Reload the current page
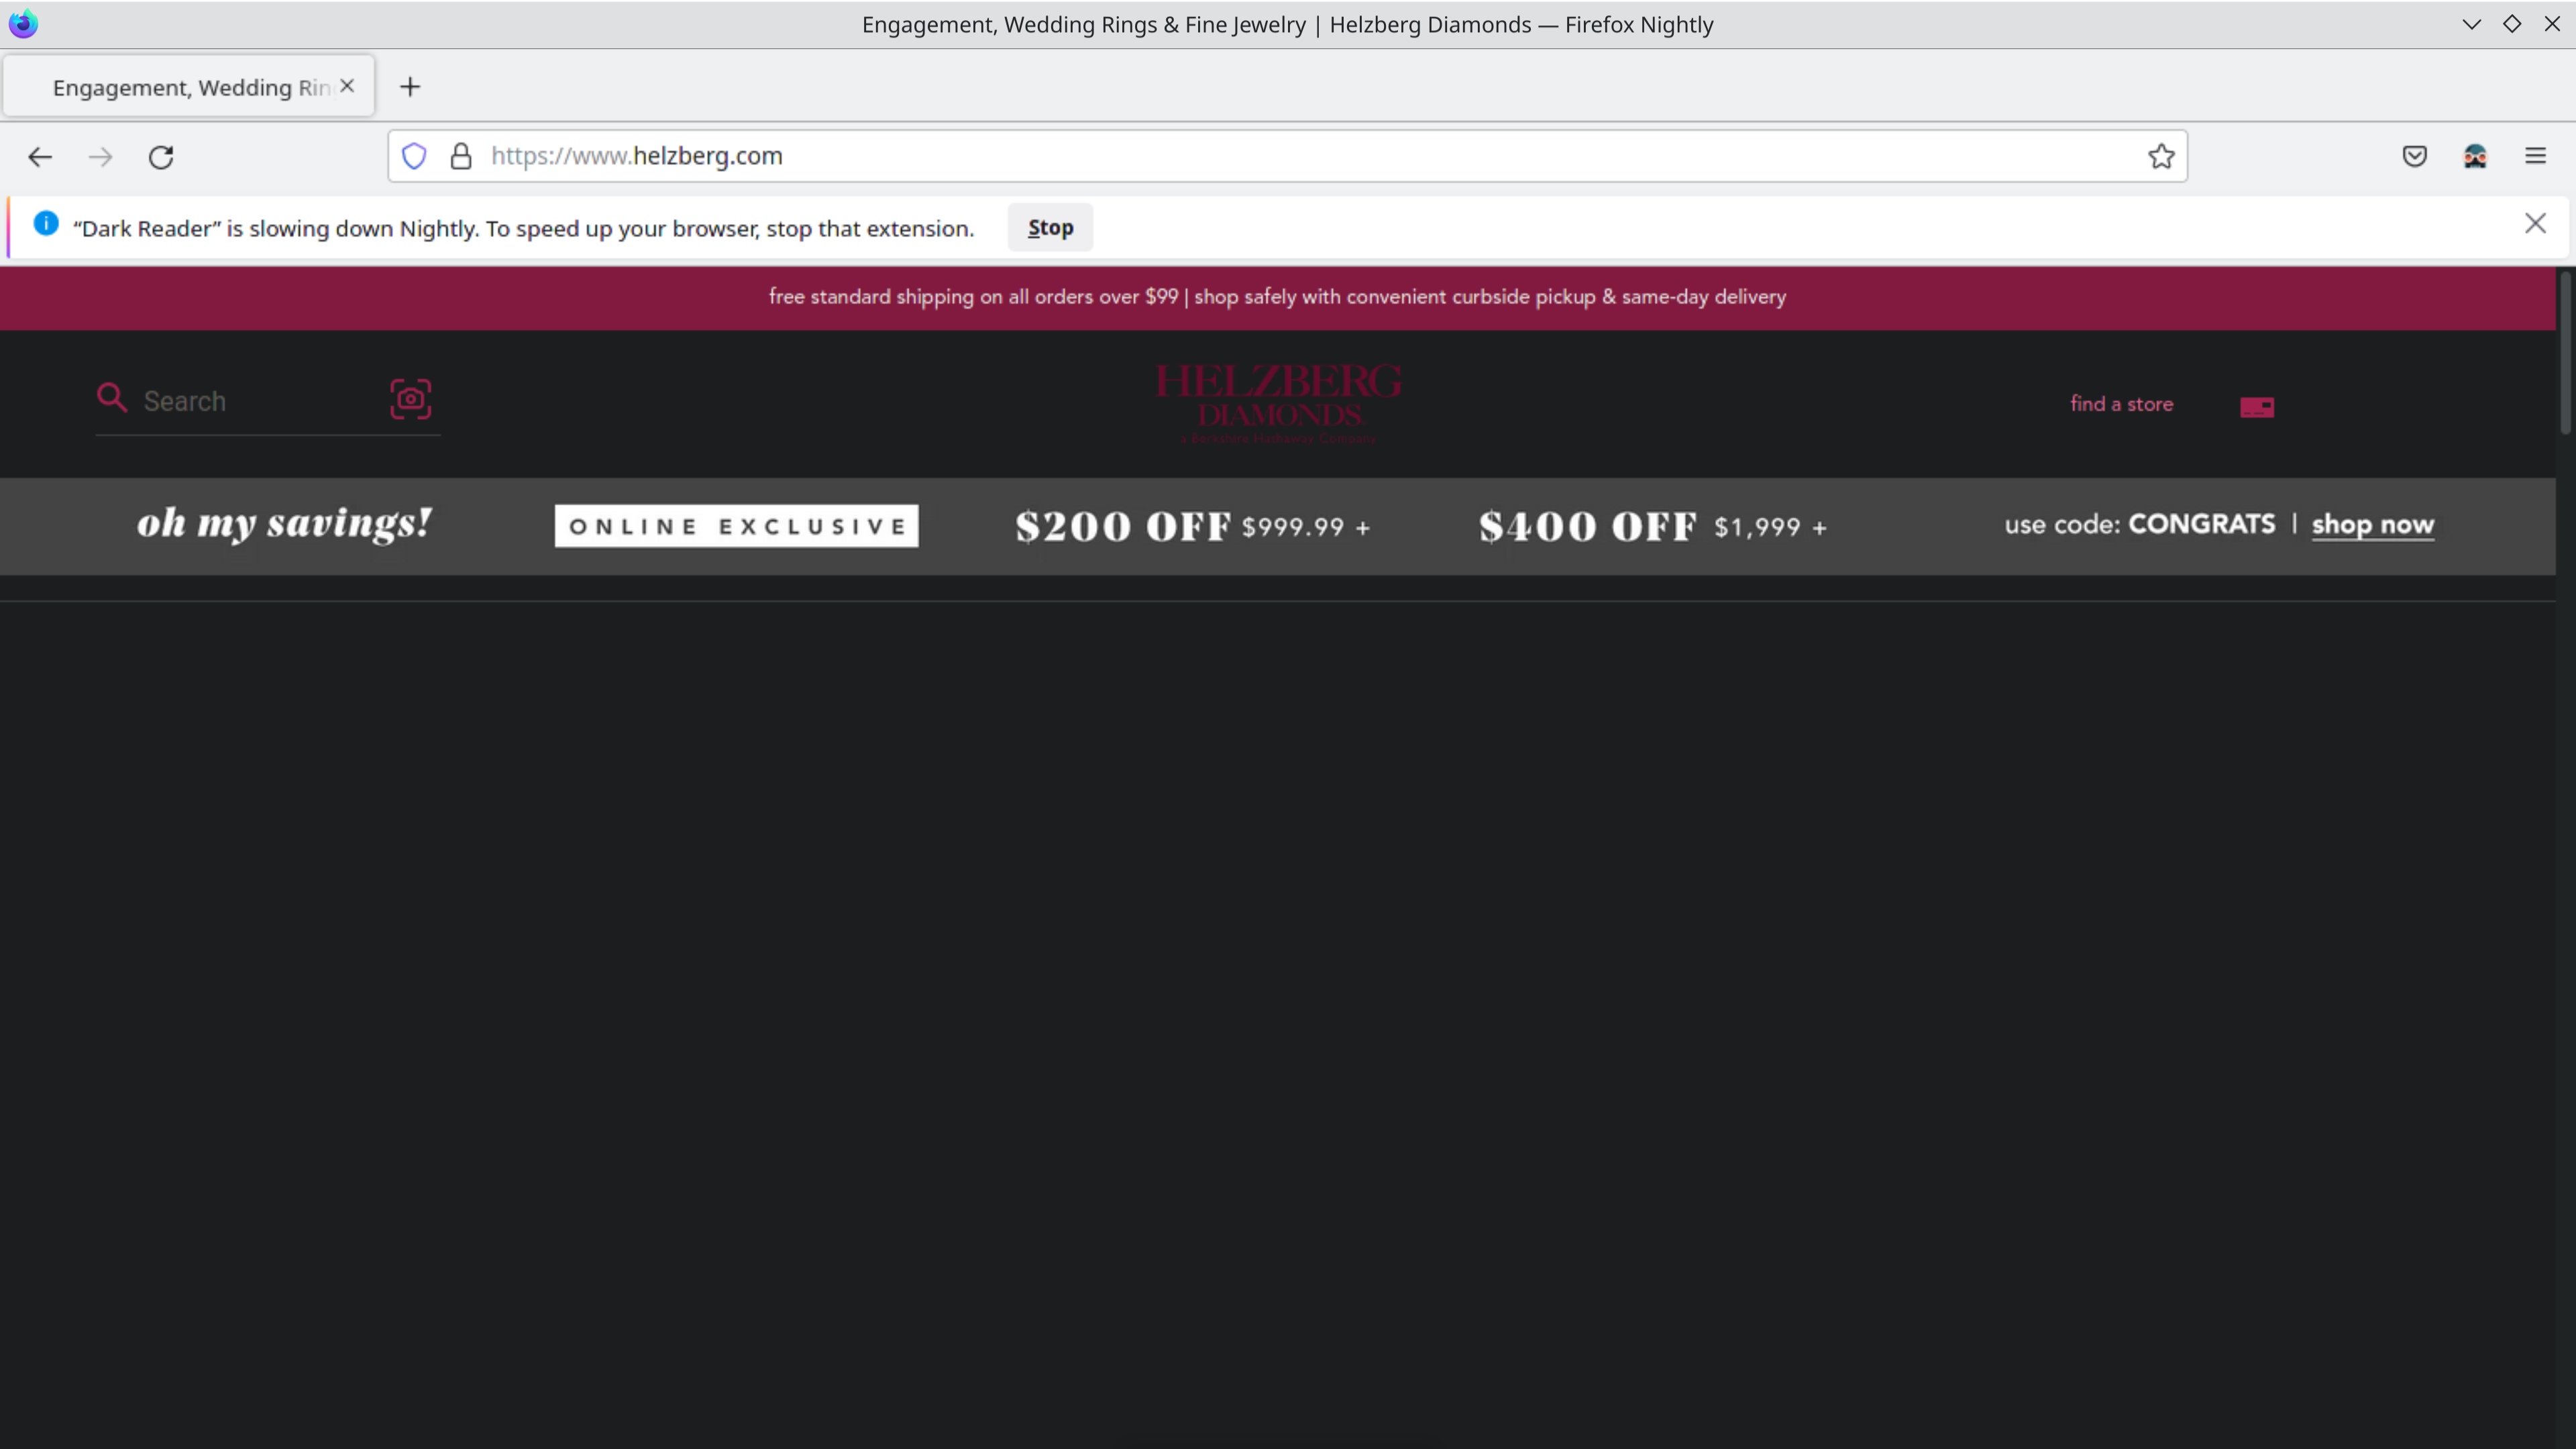This screenshot has height=1449, width=2576. (161, 157)
